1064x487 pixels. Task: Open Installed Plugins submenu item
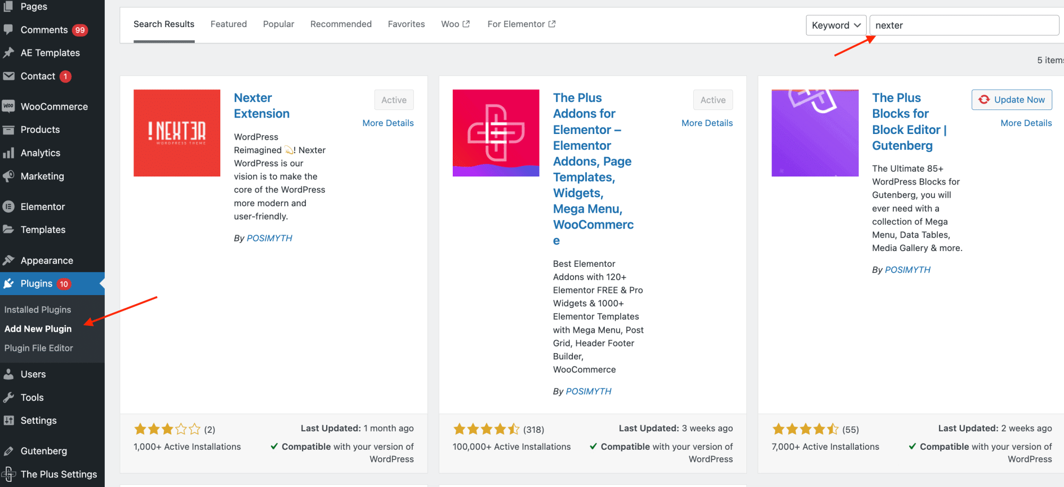pos(38,309)
